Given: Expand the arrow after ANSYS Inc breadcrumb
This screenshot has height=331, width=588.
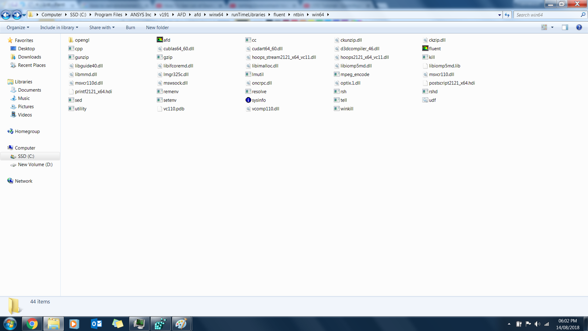Looking at the screenshot, I should [155, 15].
